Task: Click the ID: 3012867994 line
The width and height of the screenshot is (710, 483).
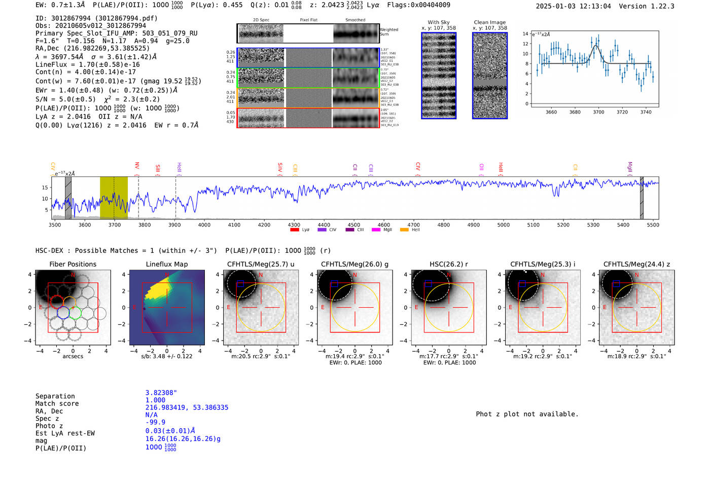Action: point(96,18)
